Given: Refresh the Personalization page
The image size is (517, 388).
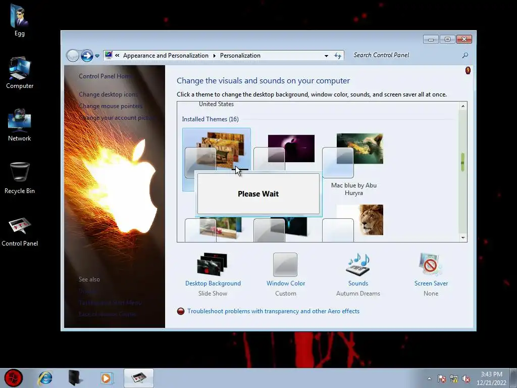Looking at the screenshot, I should point(338,56).
